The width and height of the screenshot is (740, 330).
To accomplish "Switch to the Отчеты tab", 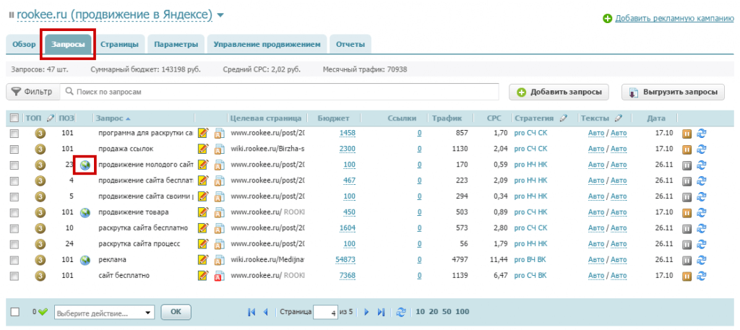I will 350,45.
